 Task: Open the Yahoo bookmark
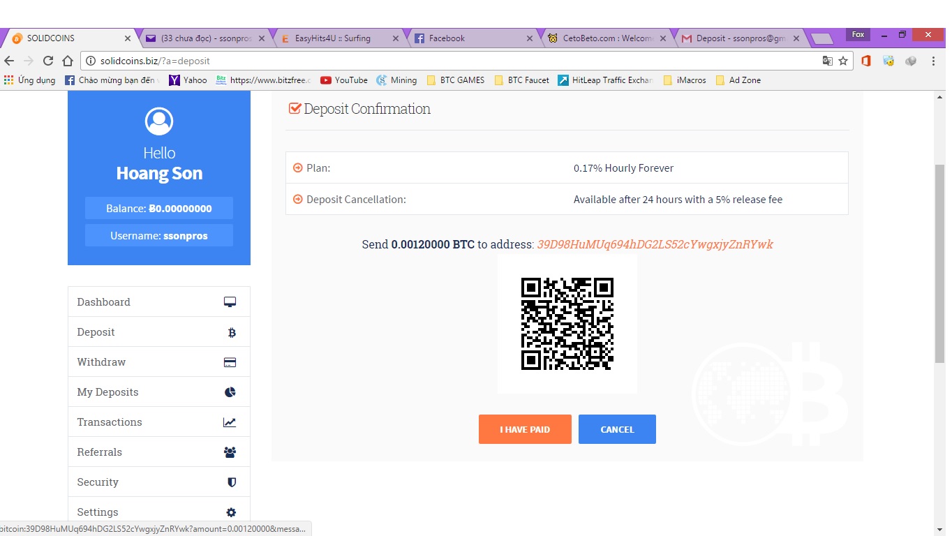[188, 80]
